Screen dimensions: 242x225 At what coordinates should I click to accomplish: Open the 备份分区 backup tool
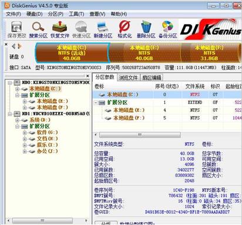(x=168, y=29)
